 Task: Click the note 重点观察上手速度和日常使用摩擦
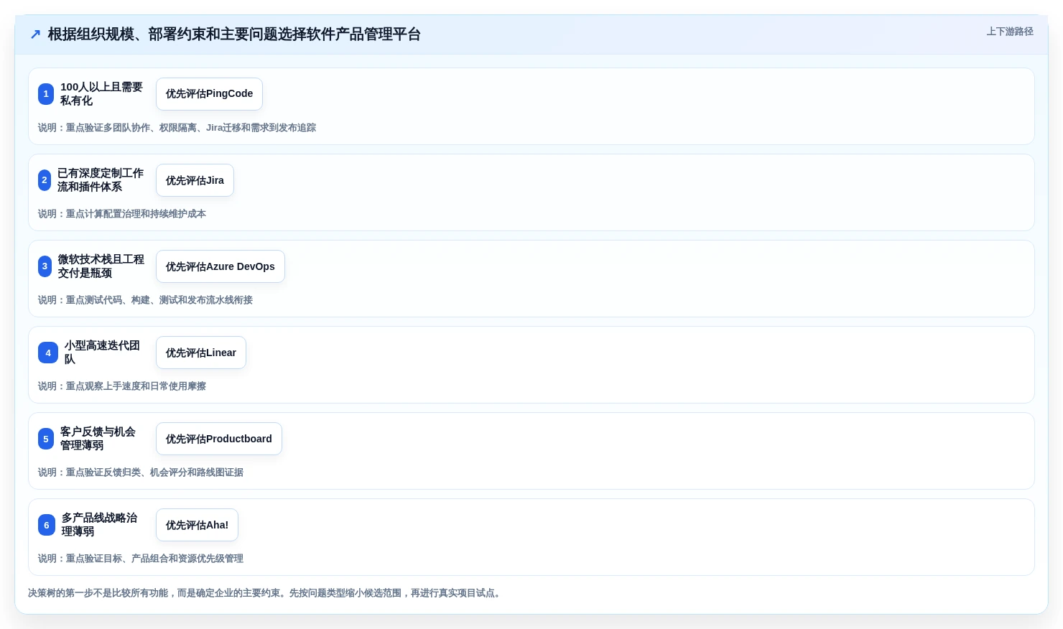pos(122,386)
